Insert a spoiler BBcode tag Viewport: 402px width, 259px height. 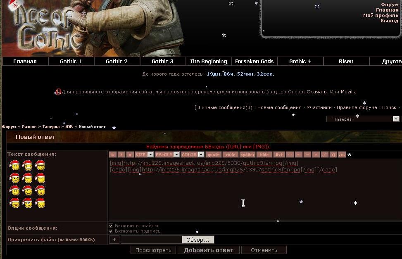point(247,154)
